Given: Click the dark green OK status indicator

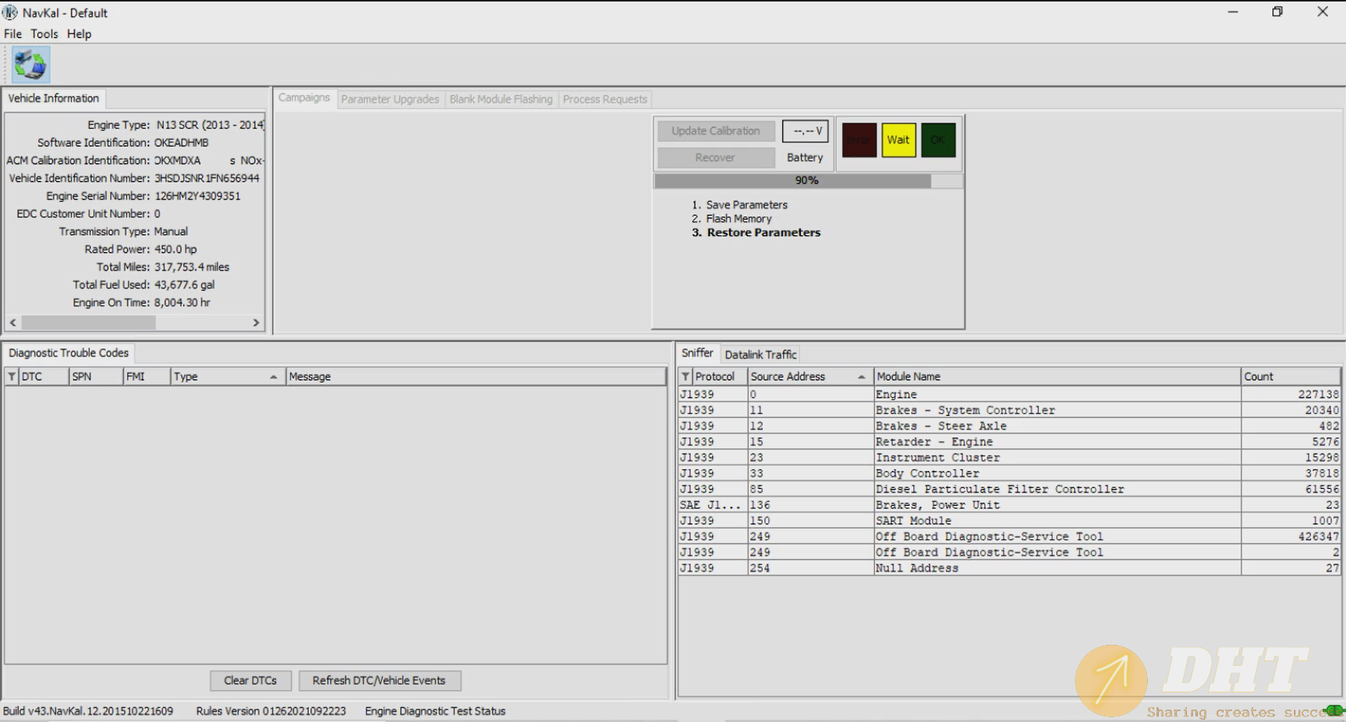Looking at the screenshot, I should [938, 140].
